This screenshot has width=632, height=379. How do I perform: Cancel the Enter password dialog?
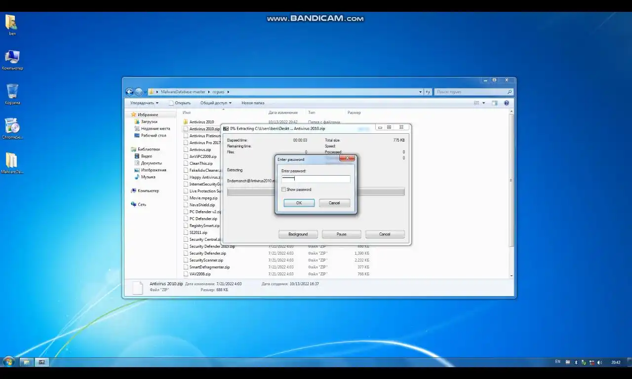334,203
